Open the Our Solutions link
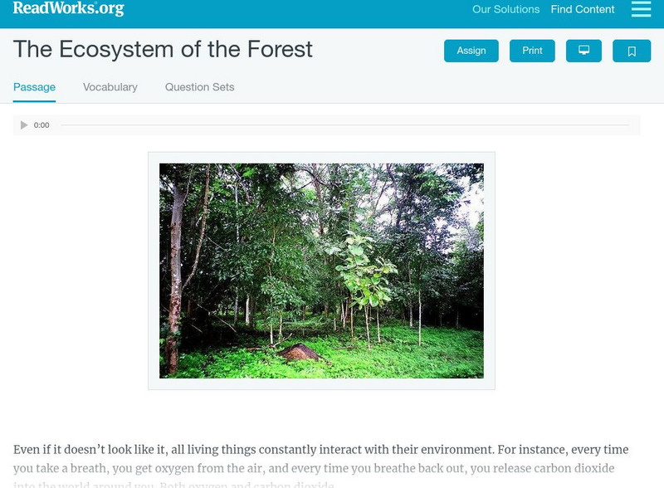This screenshot has height=488, width=664. [505, 10]
